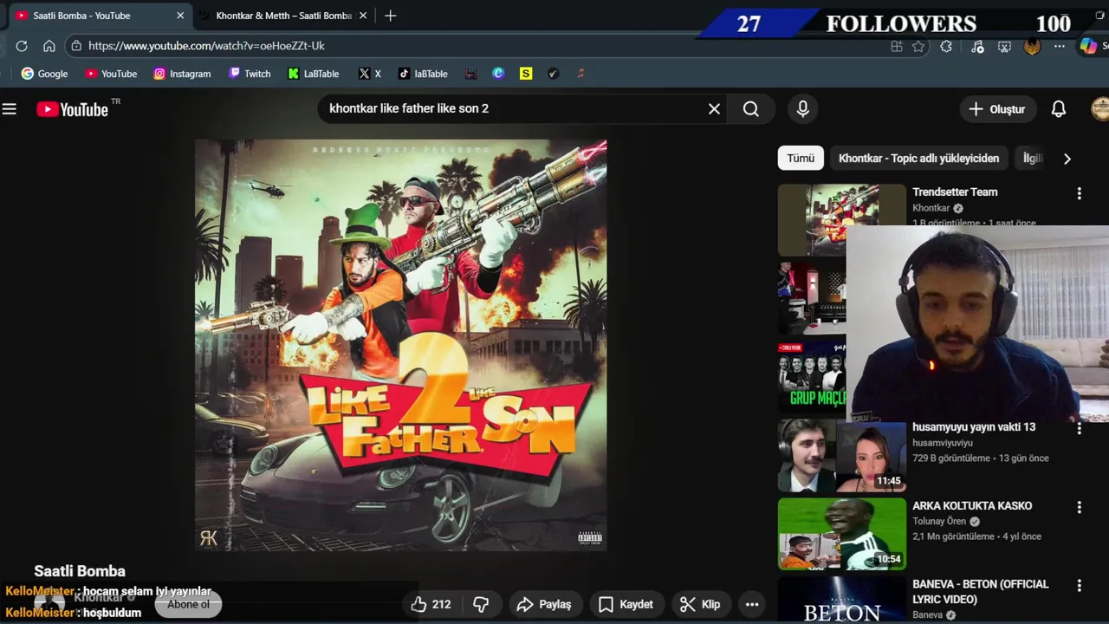The image size is (1109, 624).
Task: Open the laBTable TikTok bookmark
Action: pyautogui.click(x=423, y=74)
